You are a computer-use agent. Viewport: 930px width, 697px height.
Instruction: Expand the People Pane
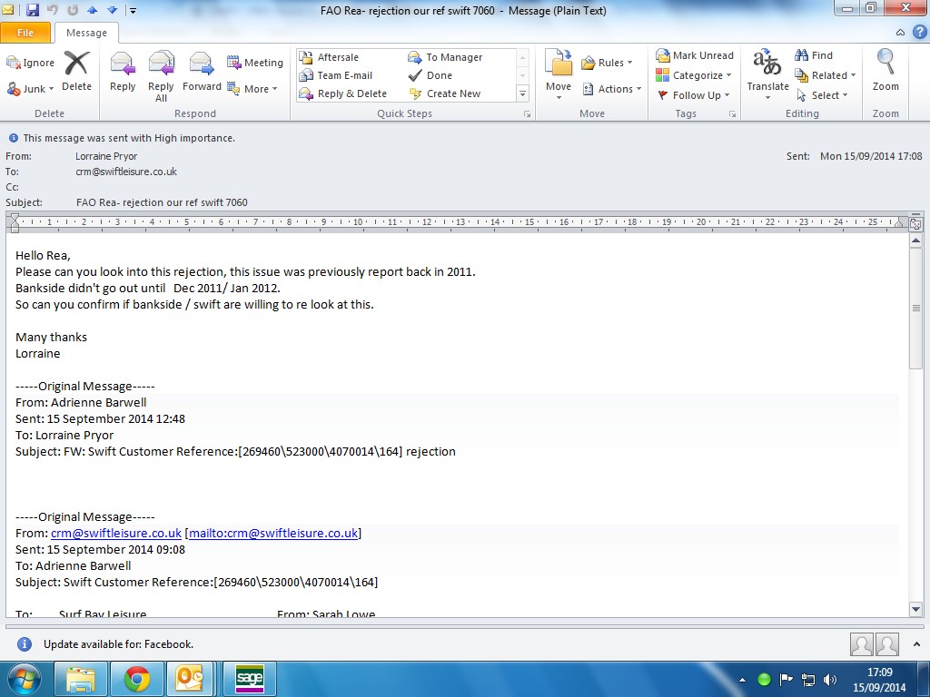[x=917, y=644]
